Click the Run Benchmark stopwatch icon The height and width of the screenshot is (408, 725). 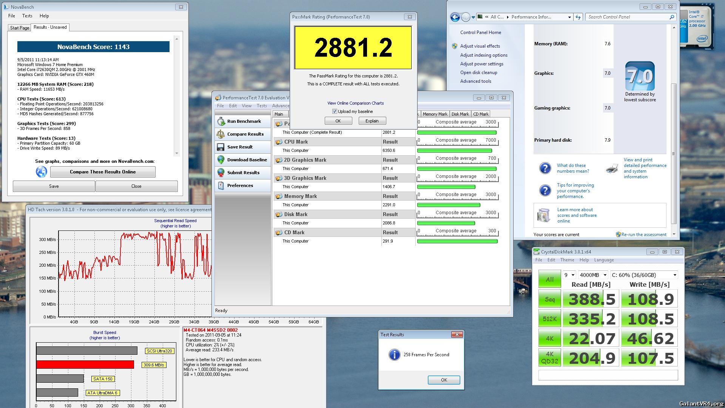pyautogui.click(x=221, y=121)
